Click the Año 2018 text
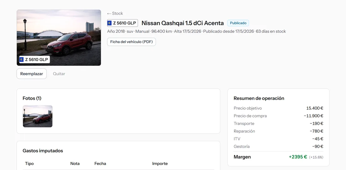The height and width of the screenshot is (170, 346). [x=116, y=31]
